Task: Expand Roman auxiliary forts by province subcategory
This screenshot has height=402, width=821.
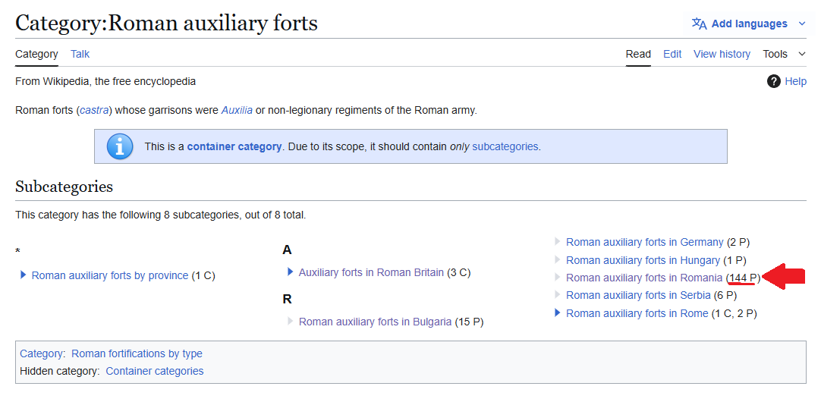Action: pos(23,275)
